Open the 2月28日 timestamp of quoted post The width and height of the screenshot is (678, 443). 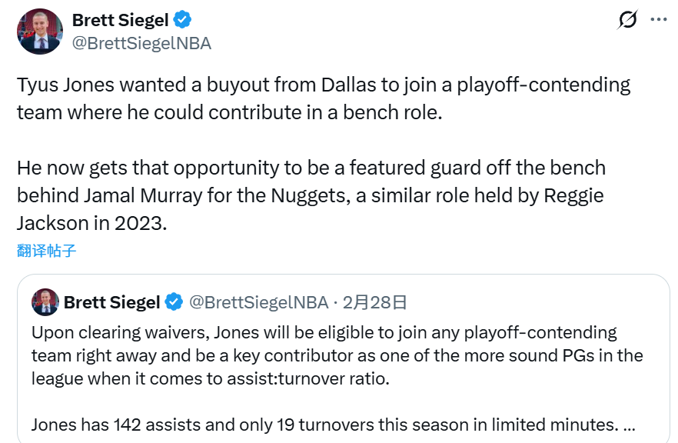(x=374, y=302)
